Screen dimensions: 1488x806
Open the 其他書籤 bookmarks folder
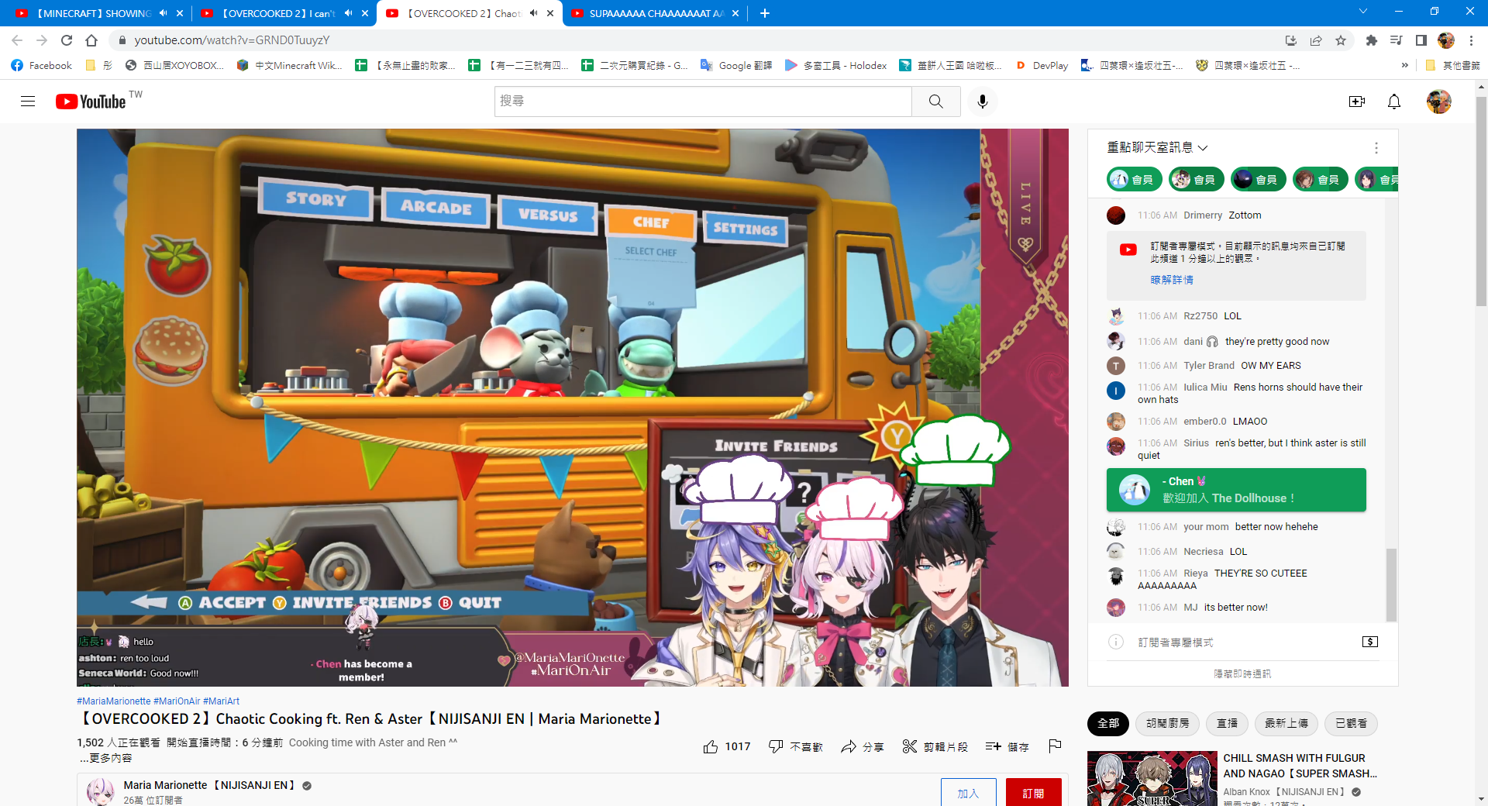tap(1452, 66)
